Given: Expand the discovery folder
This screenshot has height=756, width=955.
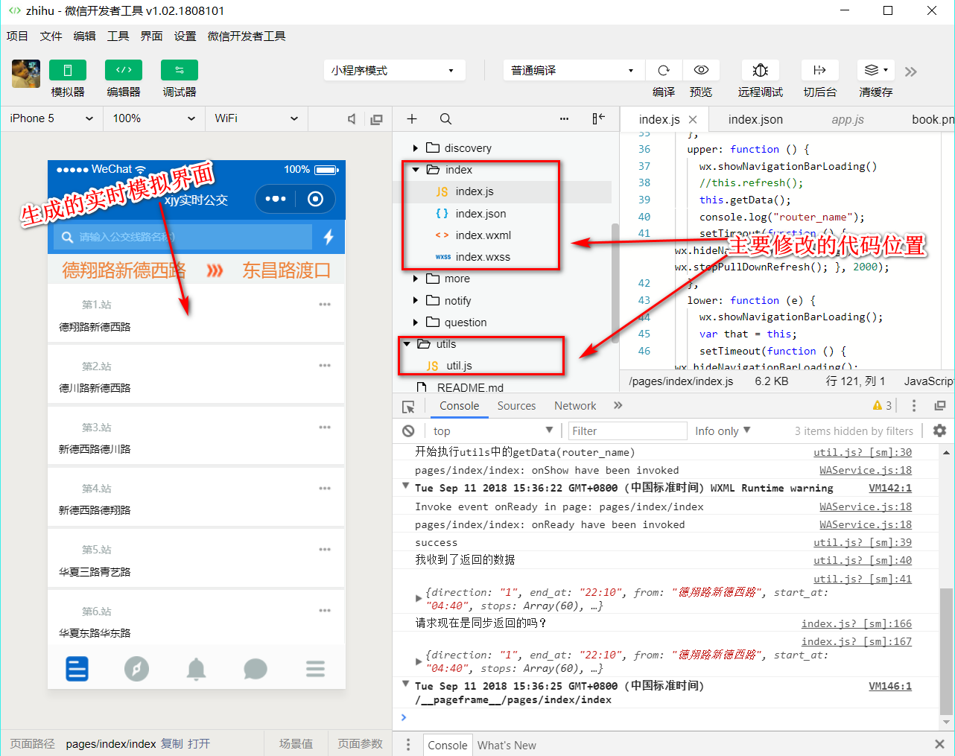Looking at the screenshot, I should [x=415, y=148].
